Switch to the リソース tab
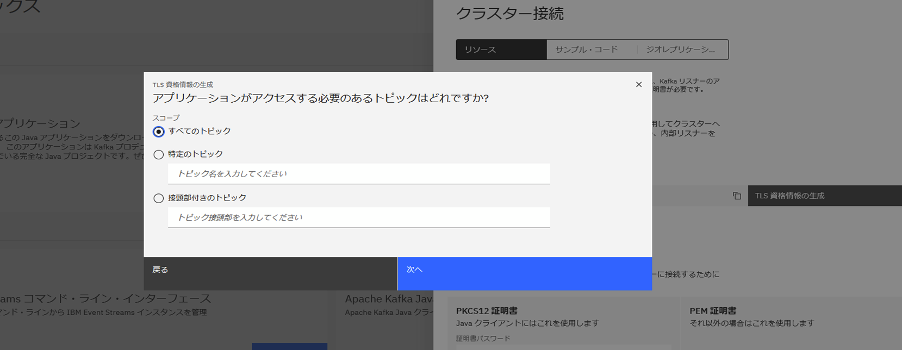 pos(501,49)
